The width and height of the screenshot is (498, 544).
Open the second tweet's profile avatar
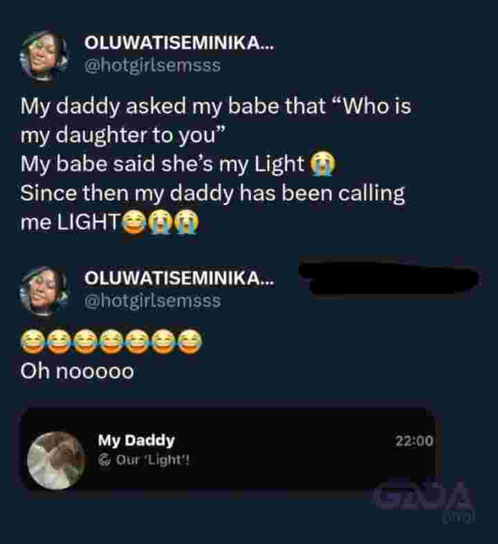tap(44, 291)
